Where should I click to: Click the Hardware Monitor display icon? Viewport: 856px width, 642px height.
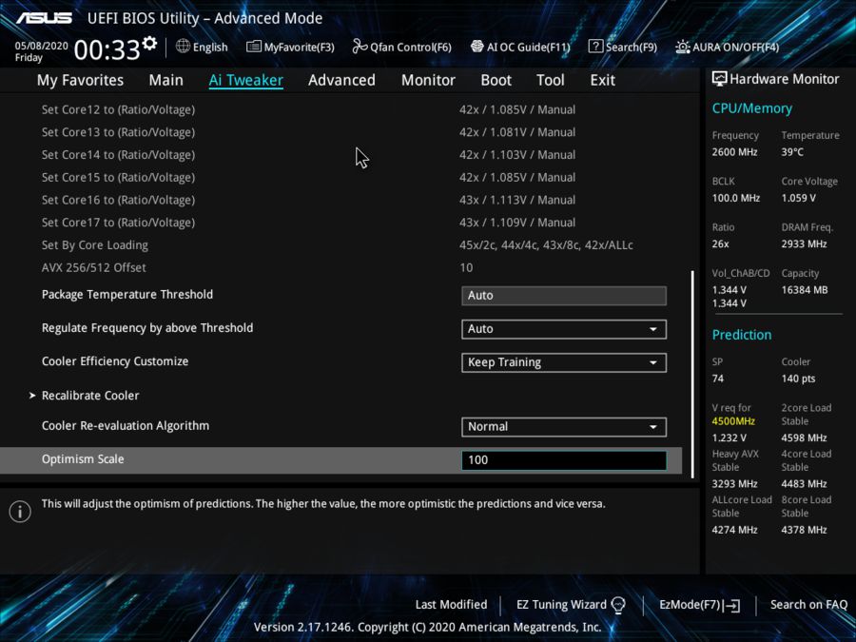(719, 79)
